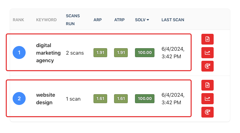Sort table by ARP column header
This screenshot has height=133, width=240.
point(97,20)
